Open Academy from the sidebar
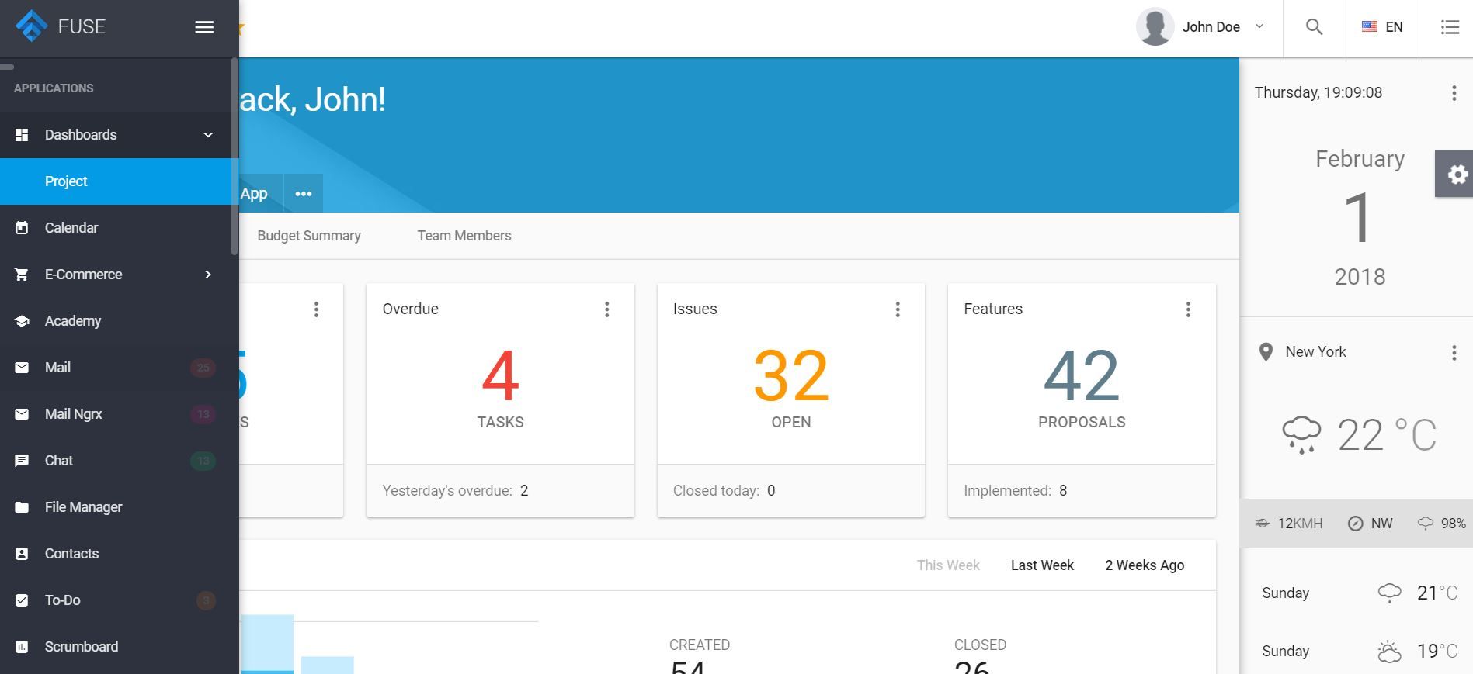The width and height of the screenshot is (1473, 674). (x=120, y=321)
